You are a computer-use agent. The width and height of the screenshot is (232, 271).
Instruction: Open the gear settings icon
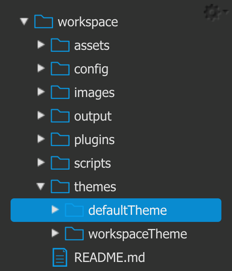click(212, 12)
